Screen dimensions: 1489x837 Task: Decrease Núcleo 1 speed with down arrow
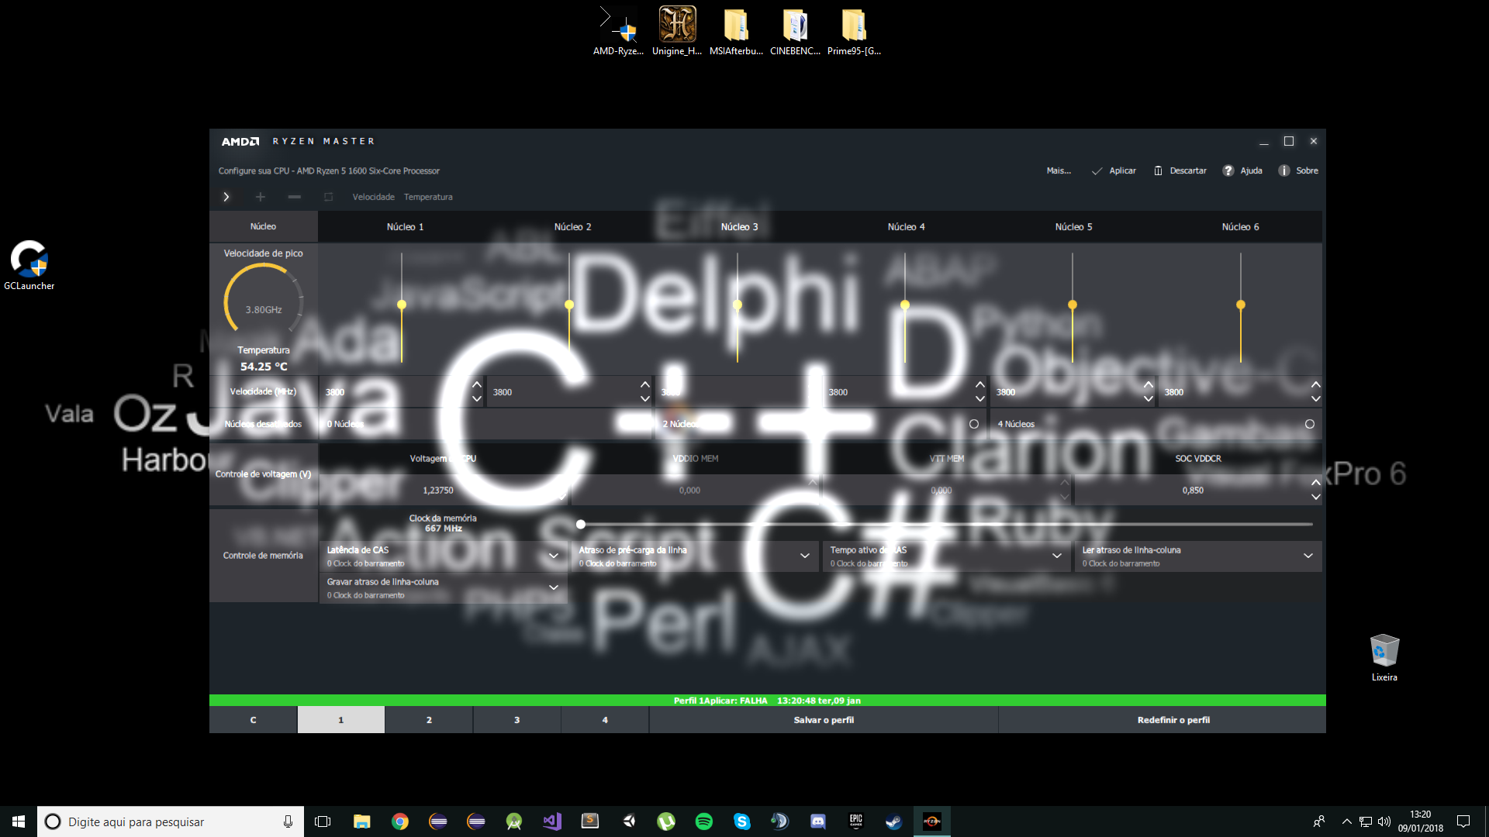477,398
